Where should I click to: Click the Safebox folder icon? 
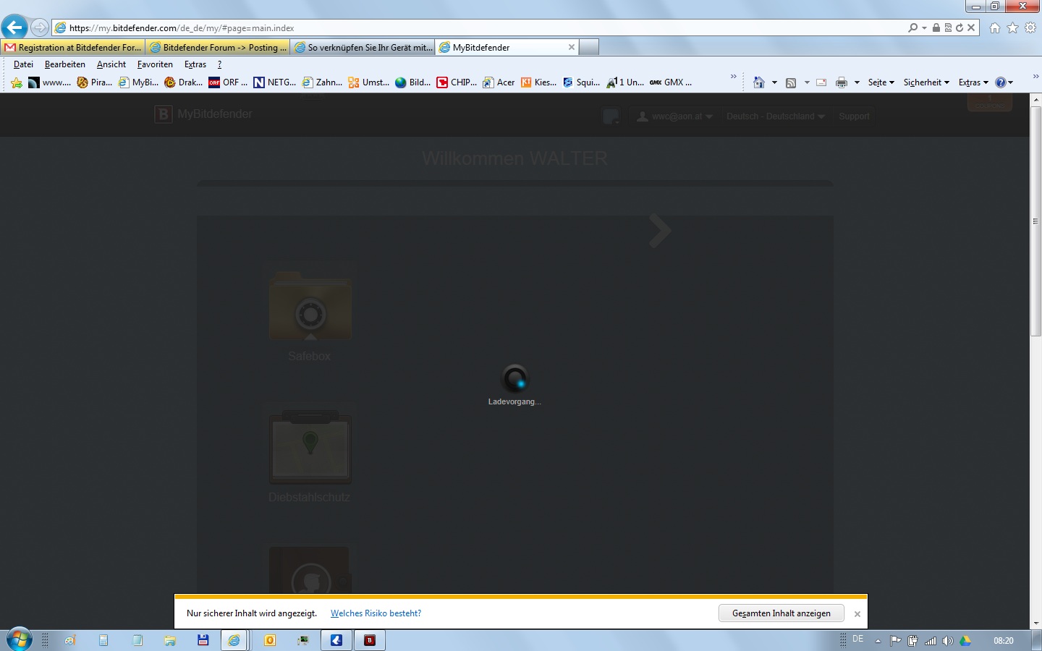coord(310,306)
